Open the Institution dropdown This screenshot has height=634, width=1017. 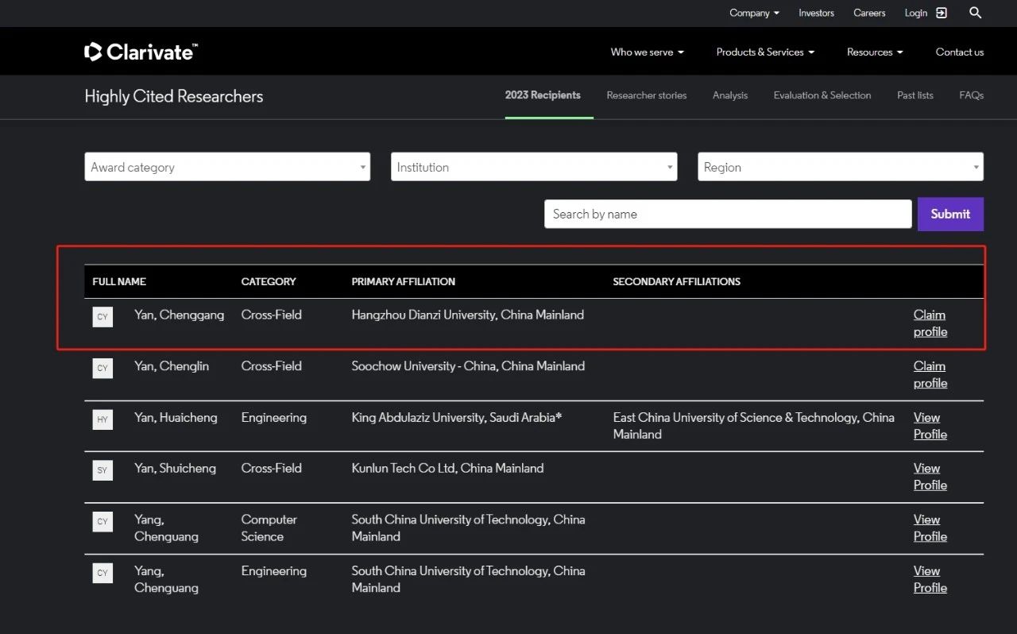tap(534, 167)
